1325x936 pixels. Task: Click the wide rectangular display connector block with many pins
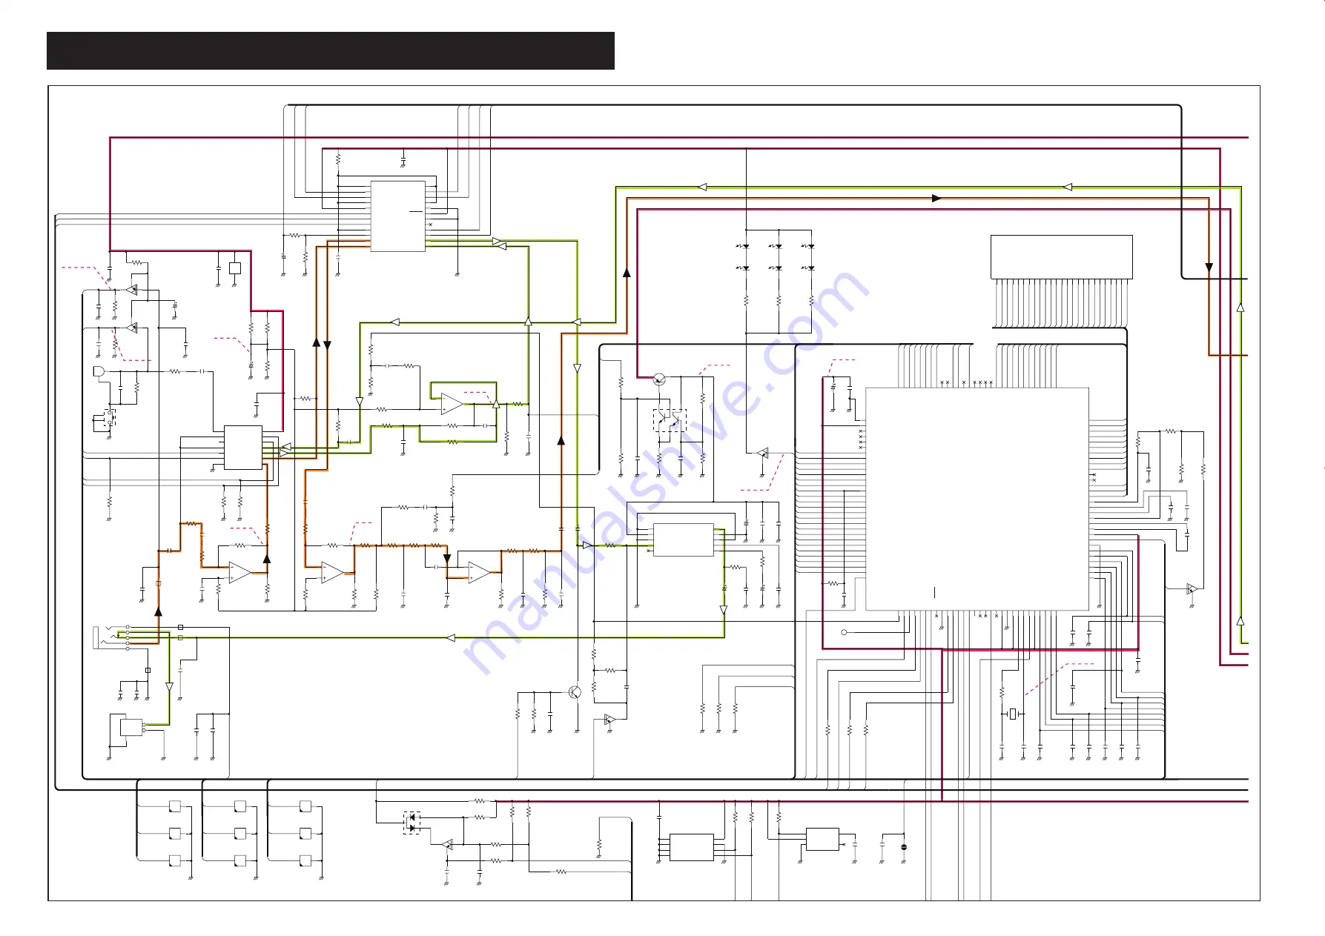coord(1062,257)
